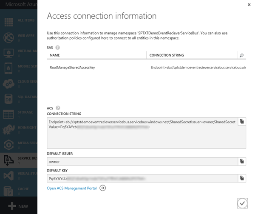Screen dimensions: 255x214
Task: Click the search icon in SAS table
Action: pyautogui.click(x=241, y=55)
